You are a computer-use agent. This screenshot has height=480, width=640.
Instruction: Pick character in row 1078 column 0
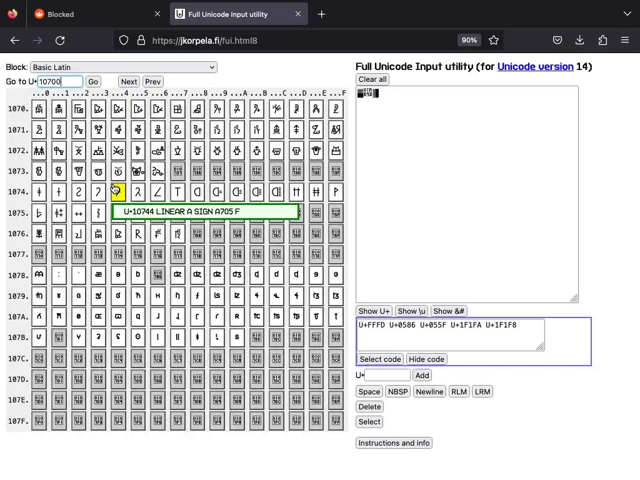(x=39, y=275)
